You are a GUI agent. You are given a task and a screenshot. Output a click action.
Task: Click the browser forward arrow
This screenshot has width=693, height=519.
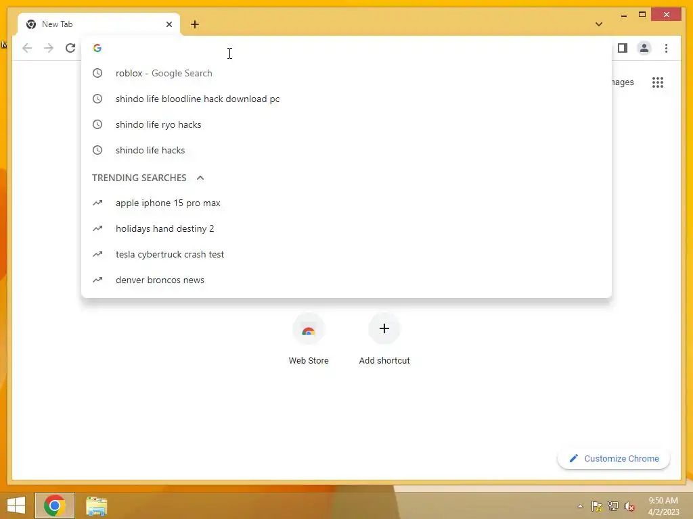[x=49, y=48]
